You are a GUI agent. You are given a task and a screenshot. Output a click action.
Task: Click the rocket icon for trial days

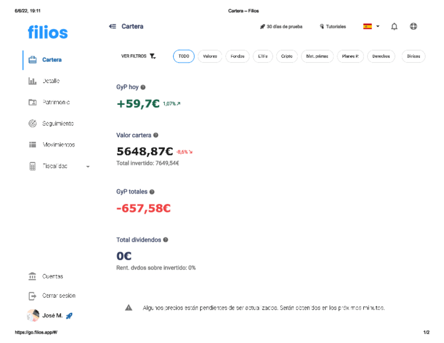(x=262, y=27)
